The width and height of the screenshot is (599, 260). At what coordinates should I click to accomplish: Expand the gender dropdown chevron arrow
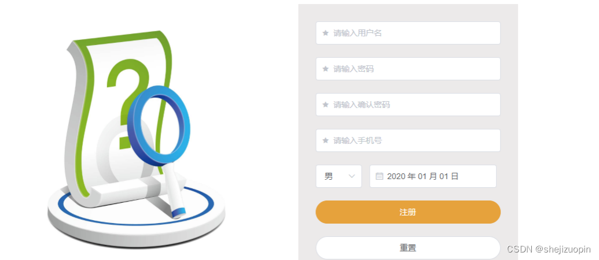pos(352,176)
